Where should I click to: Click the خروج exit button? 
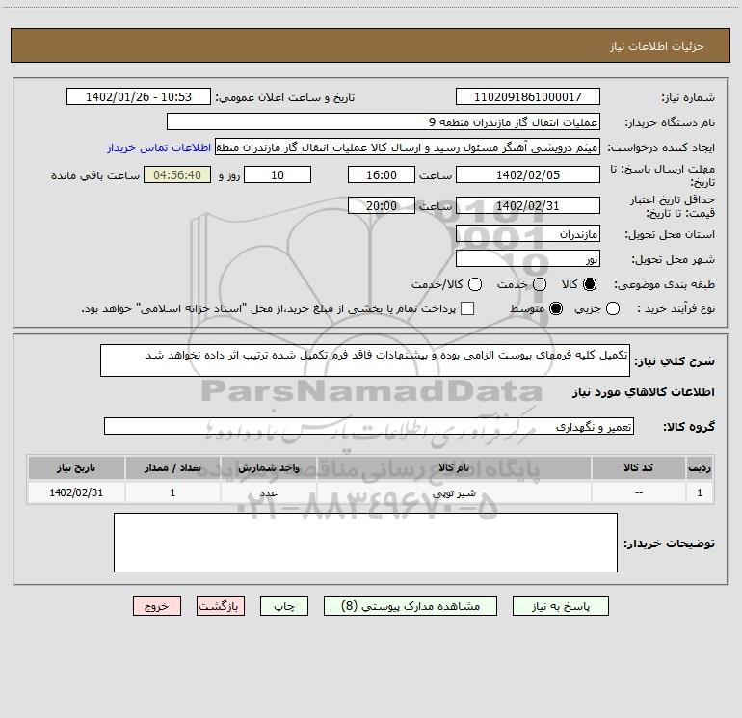157,606
